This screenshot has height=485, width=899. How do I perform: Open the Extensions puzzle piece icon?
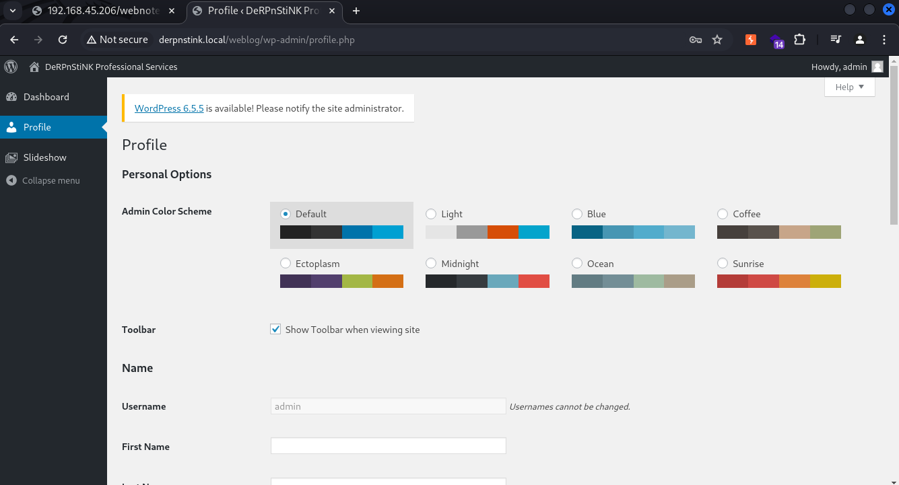pos(800,40)
